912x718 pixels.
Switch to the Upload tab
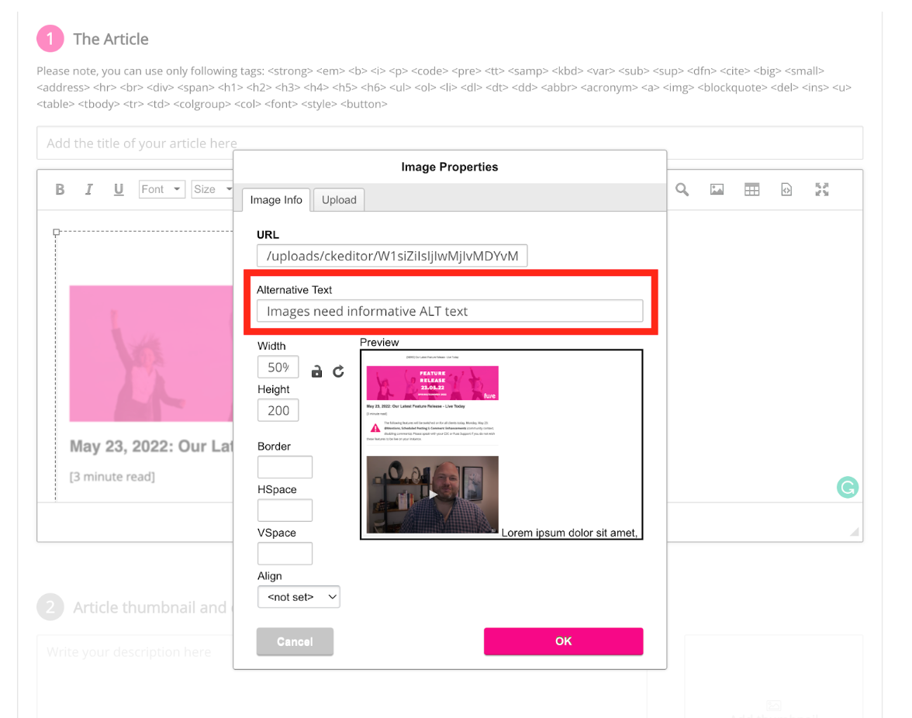338,199
